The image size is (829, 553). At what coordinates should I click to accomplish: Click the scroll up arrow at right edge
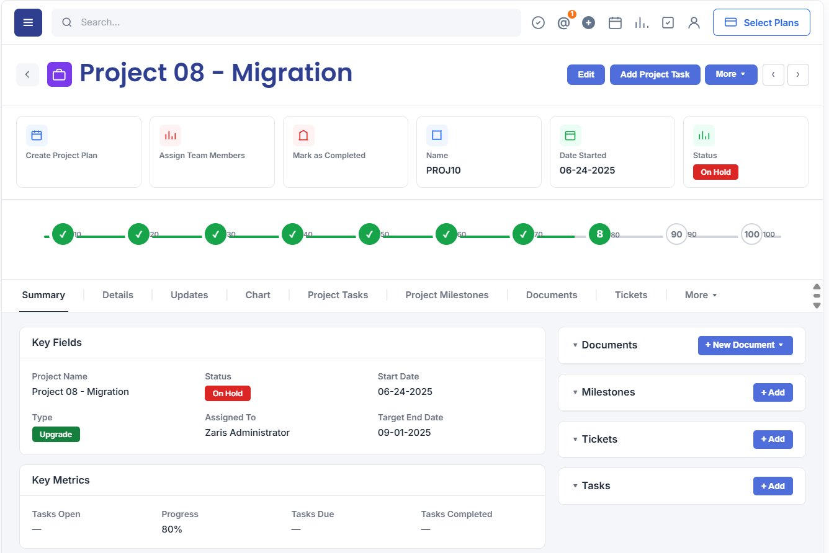coord(817,286)
